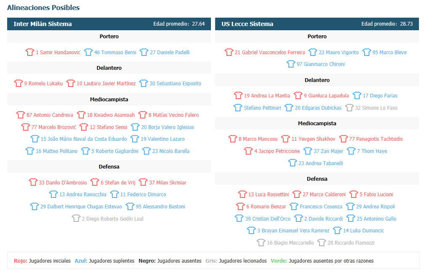Click the red shirt icon beside Marco Mancosu
This screenshot has width=424, height=274.
click(233, 139)
